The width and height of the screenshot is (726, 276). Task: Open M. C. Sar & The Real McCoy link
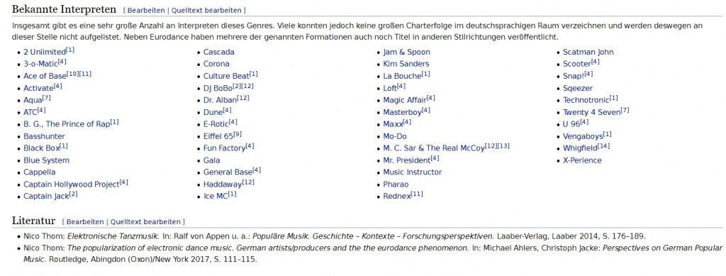click(434, 148)
